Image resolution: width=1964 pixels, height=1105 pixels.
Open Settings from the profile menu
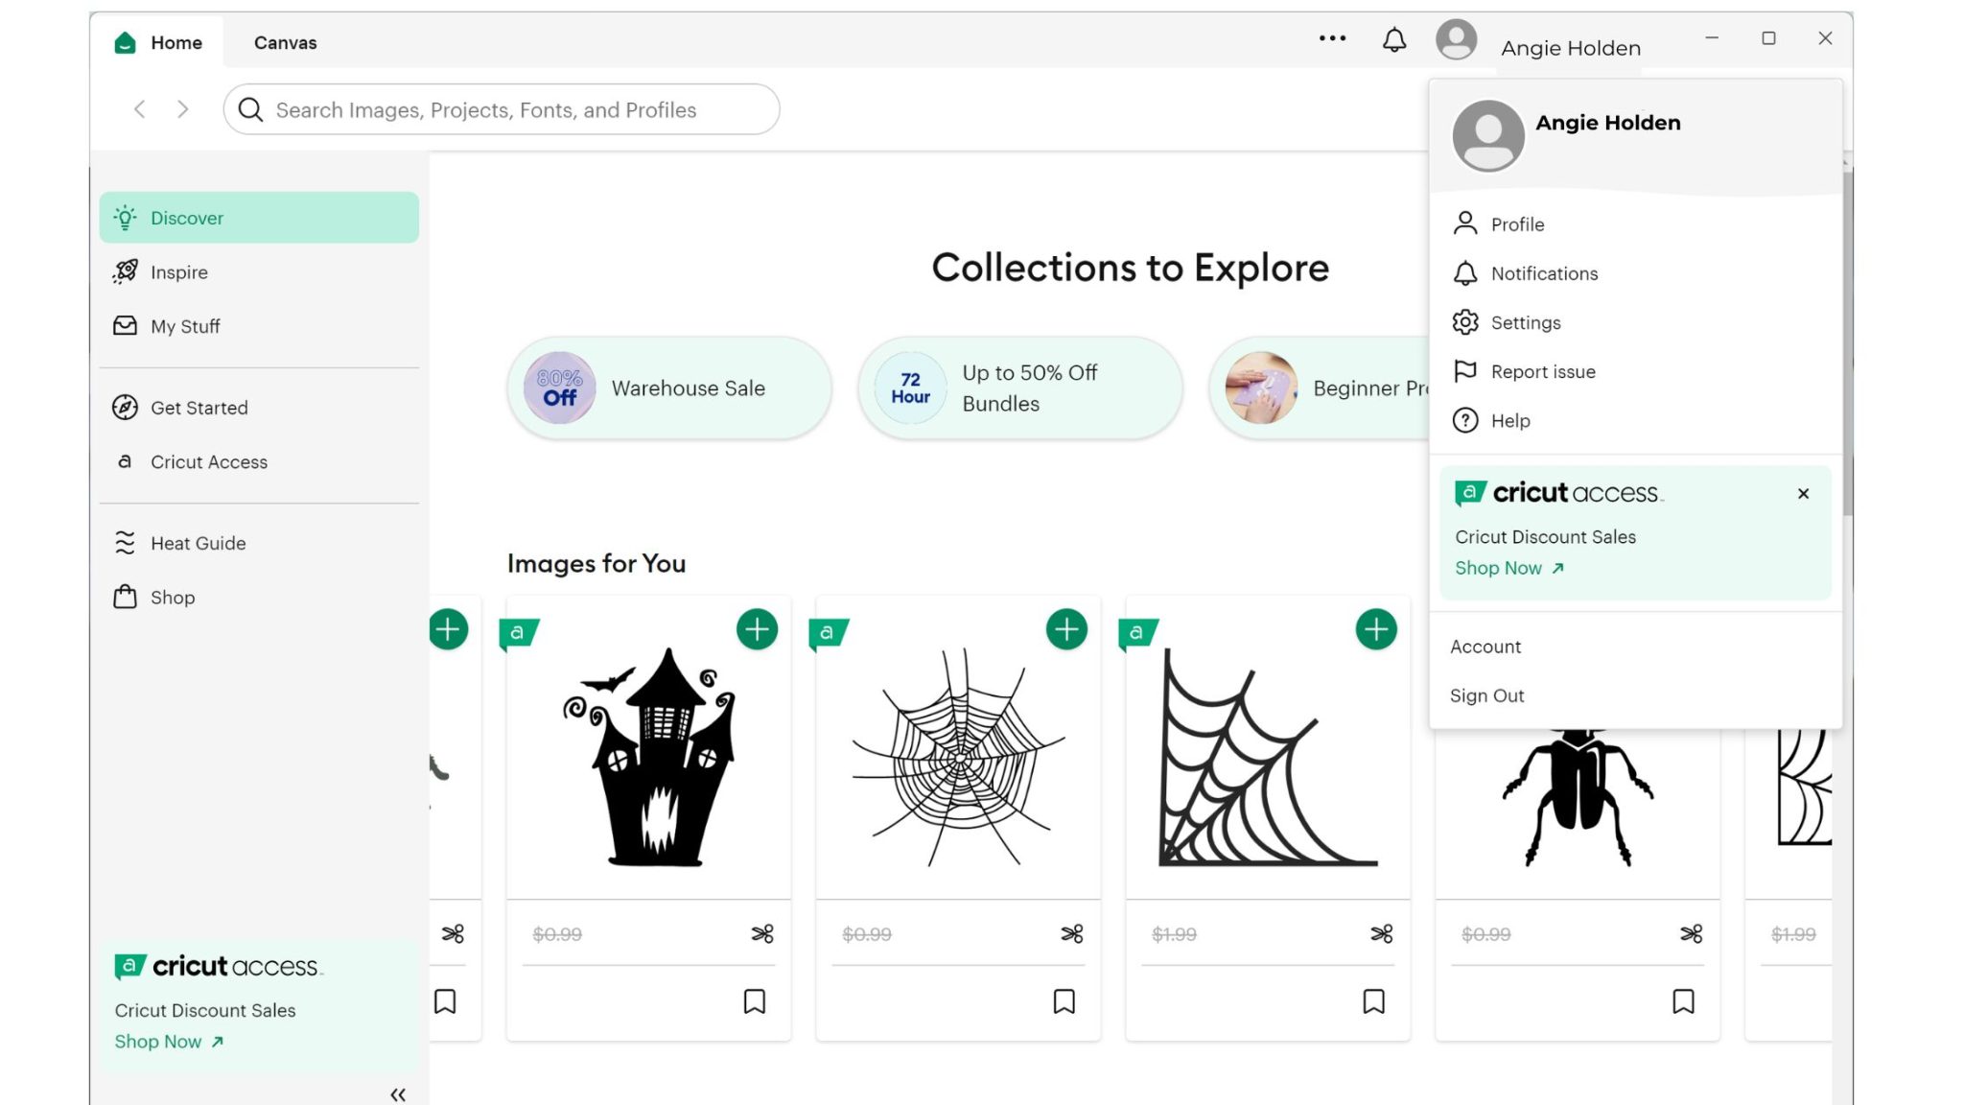click(1525, 322)
